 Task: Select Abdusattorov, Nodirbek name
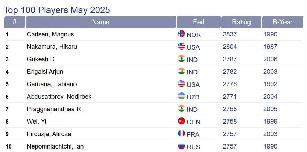click(59, 97)
